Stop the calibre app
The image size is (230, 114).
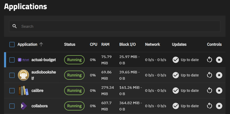point(219,91)
